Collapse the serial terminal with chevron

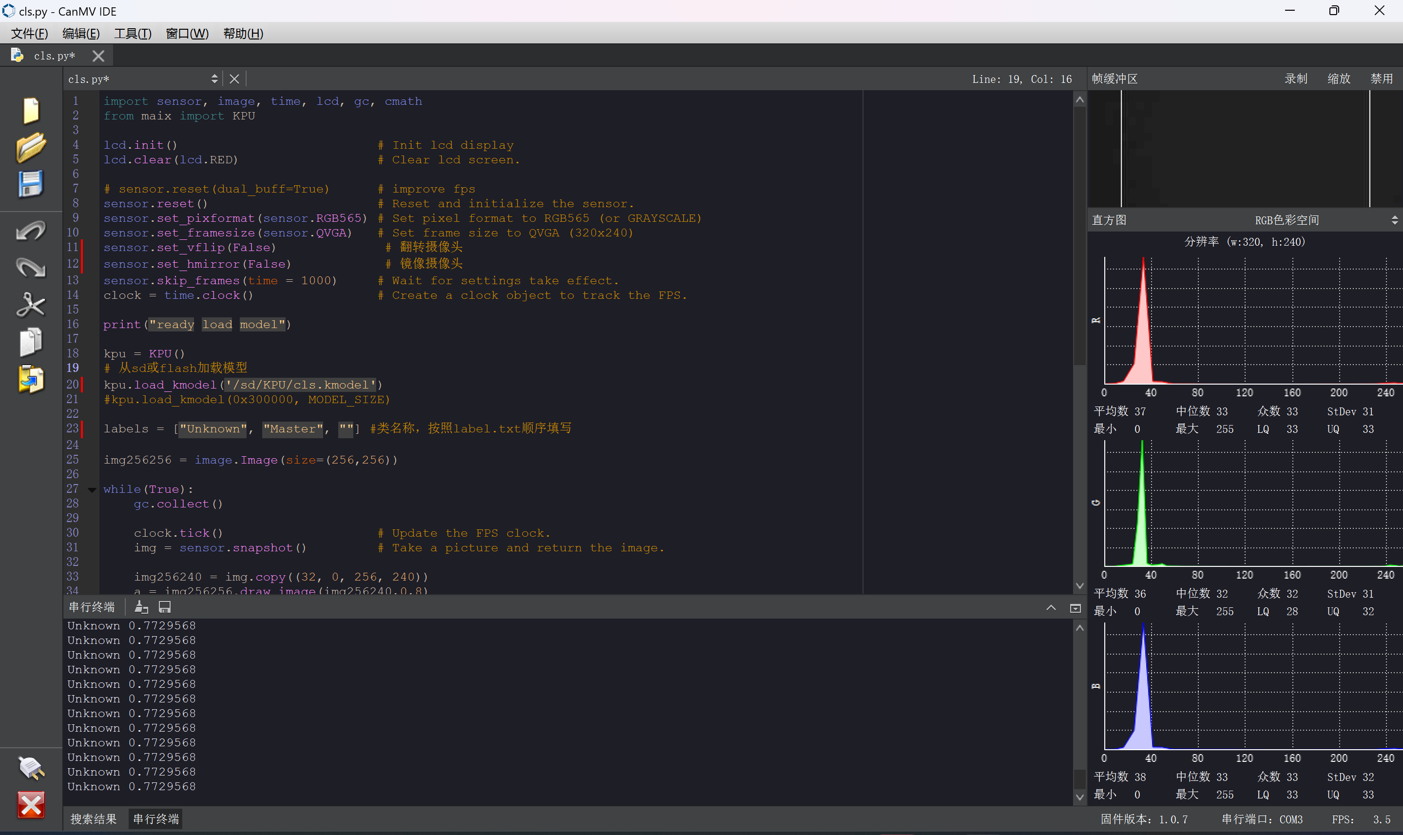[x=1051, y=608]
